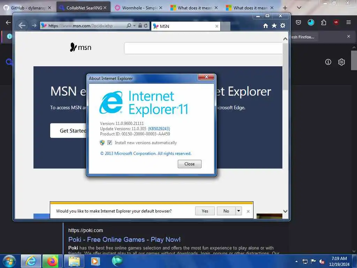Click the Action Center flag tray icon
357x268 pixels.
coord(313,261)
